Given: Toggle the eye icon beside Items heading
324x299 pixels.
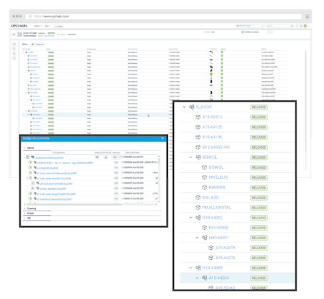Looking at the screenshot, I should (x=33, y=45).
